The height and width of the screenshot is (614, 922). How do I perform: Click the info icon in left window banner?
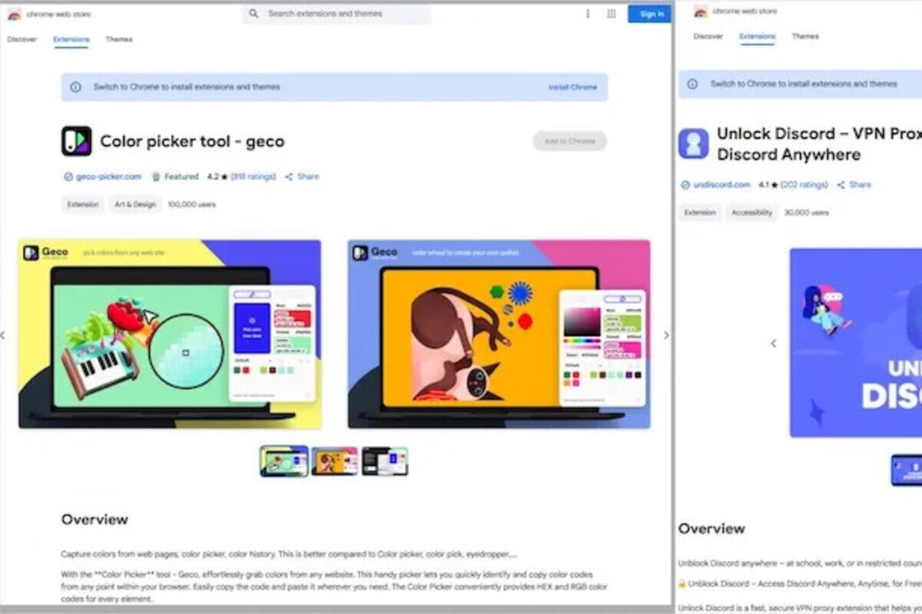pos(75,87)
